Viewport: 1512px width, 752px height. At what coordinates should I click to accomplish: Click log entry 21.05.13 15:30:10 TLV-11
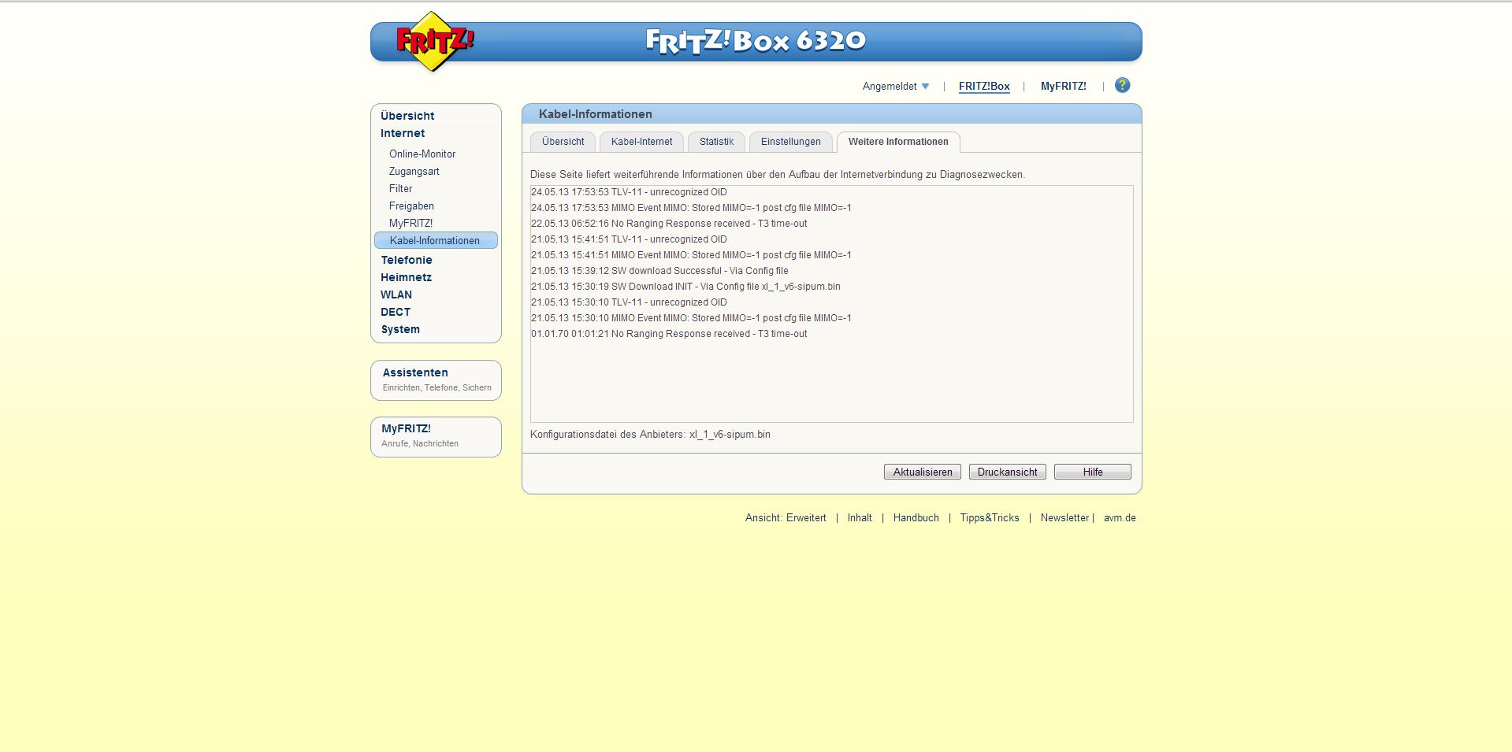coord(629,302)
